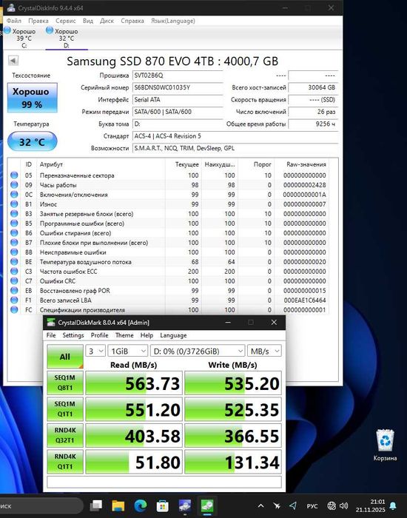
Task: Open CrystalDiskMark Profile menu
Action: point(99,335)
